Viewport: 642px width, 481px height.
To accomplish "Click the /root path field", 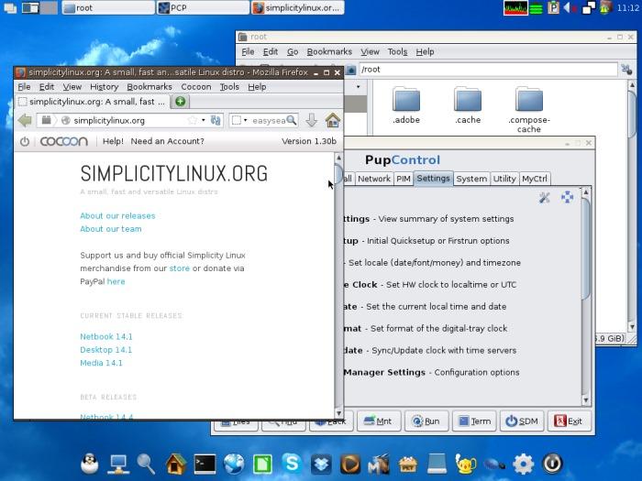I will [488, 70].
